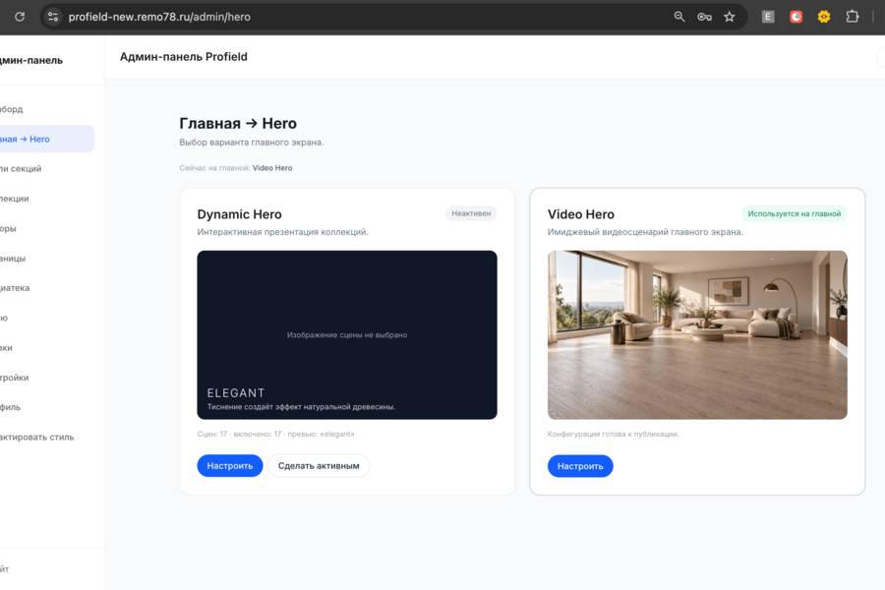Click the 'Сцен: 17 · включено: 17' stats line
This screenshot has height=590, width=885.
click(276, 435)
